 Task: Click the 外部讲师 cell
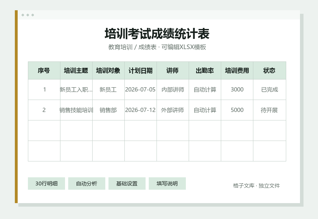pos(172,110)
